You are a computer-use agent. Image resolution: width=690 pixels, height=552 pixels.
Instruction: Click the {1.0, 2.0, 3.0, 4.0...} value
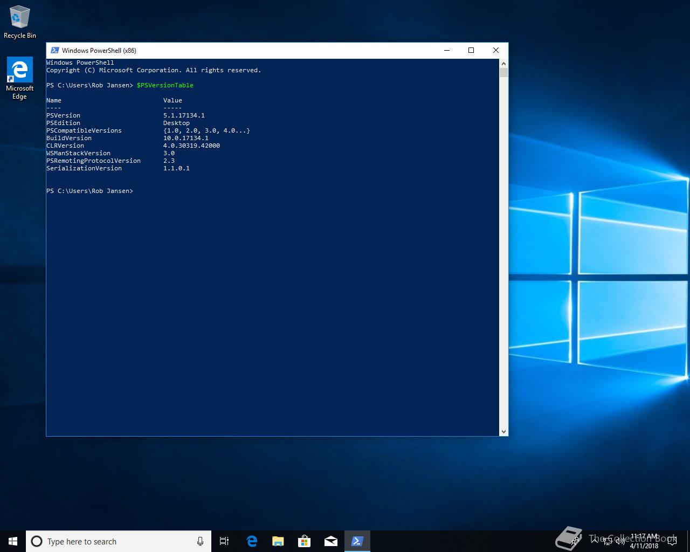206,130
